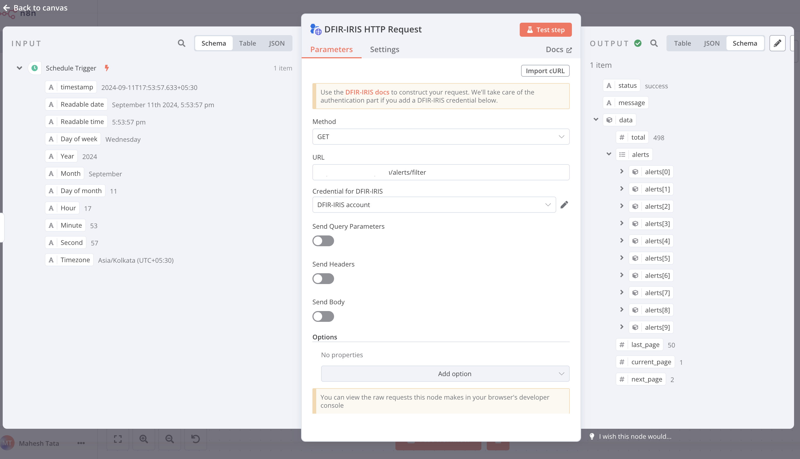800x459 pixels.
Task: Enable Send Body toggle
Action: [323, 316]
